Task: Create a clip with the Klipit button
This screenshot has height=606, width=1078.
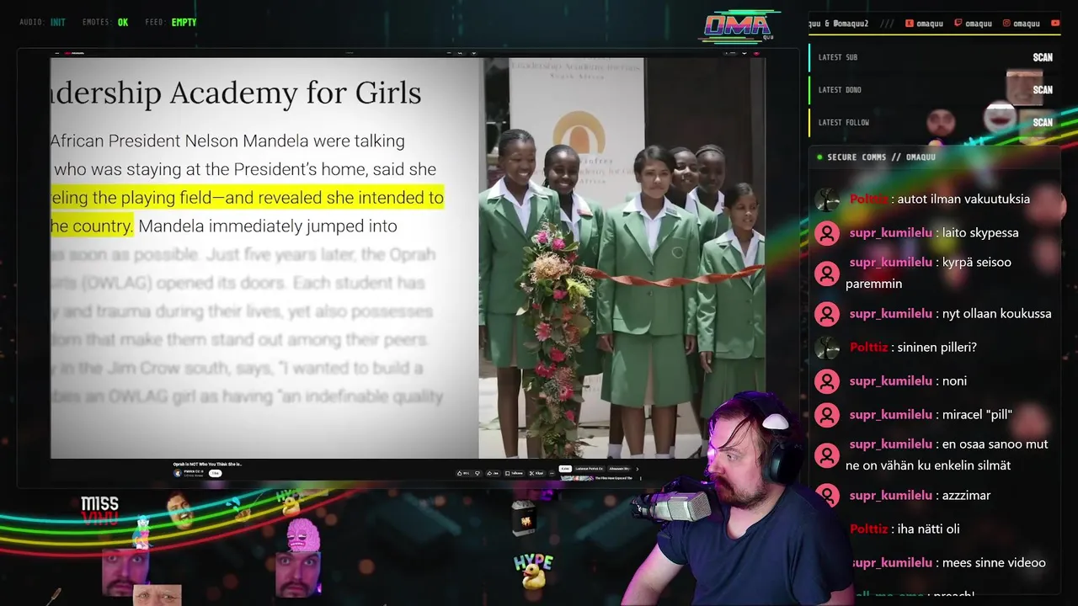Action: click(x=536, y=473)
